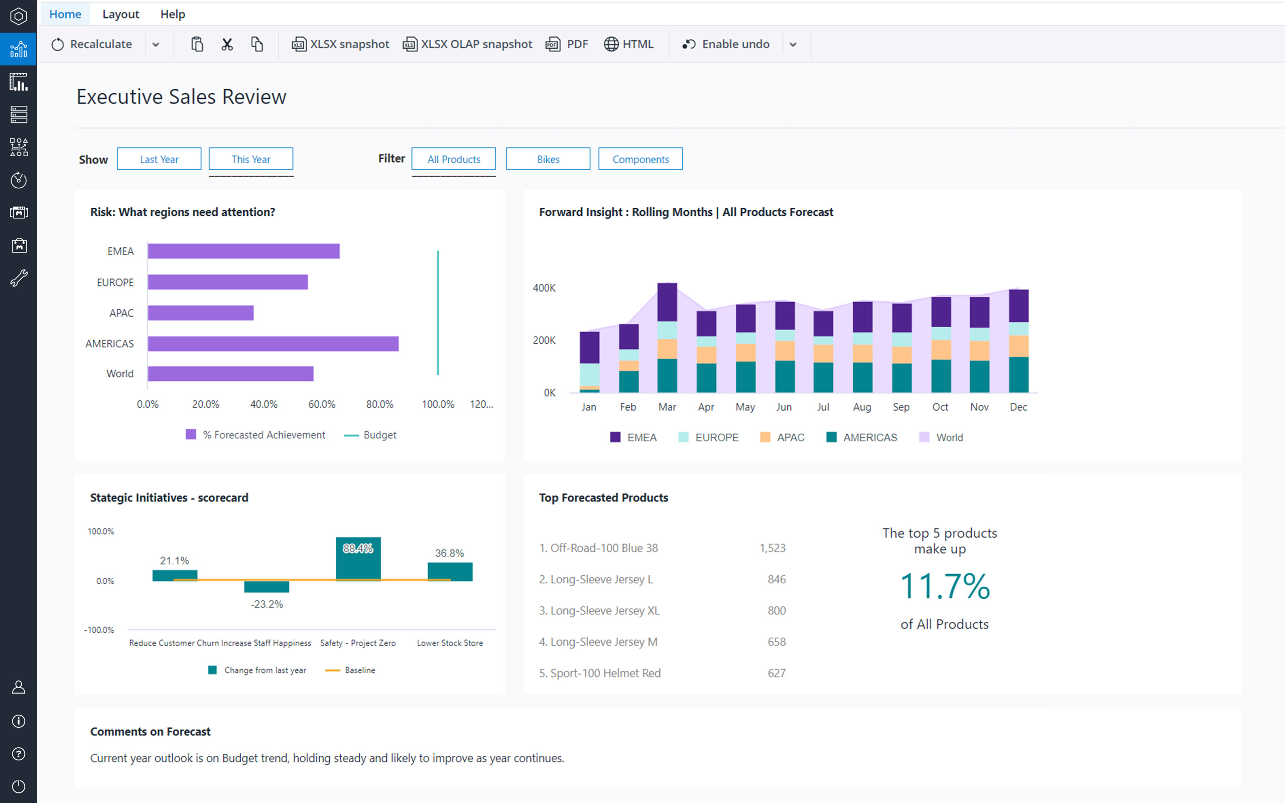This screenshot has height=803, width=1285.
Task: Click the copy documents icon
Action: pos(257,45)
